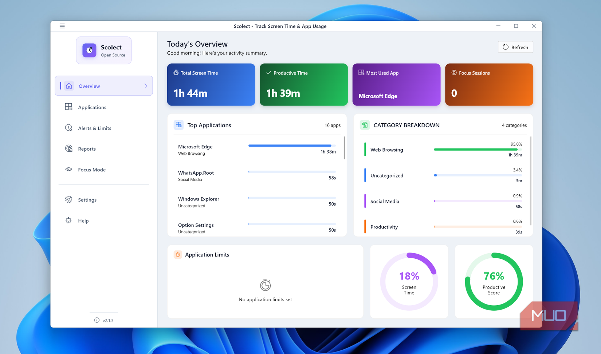Click the 76% Productive Score ring

[x=494, y=282]
